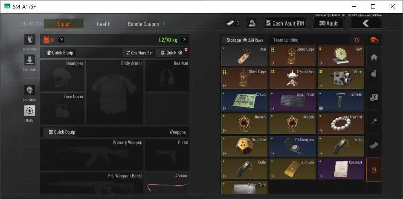Select the Primary Weapon slot
This screenshot has width=403, height=199.
pyautogui.click(x=92, y=155)
